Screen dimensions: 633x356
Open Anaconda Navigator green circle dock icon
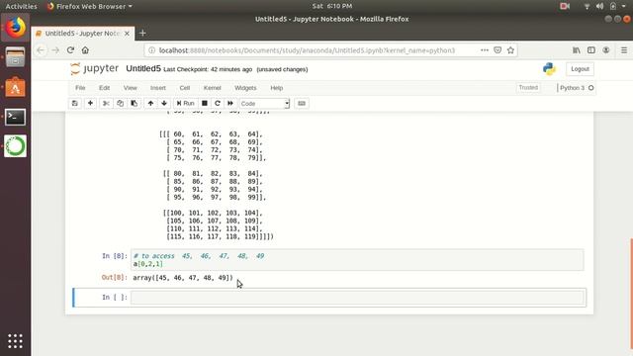16,146
